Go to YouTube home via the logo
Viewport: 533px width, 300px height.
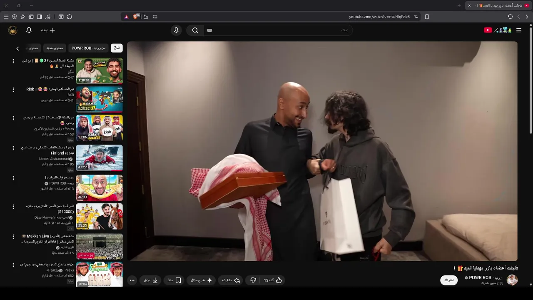(x=498, y=30)
